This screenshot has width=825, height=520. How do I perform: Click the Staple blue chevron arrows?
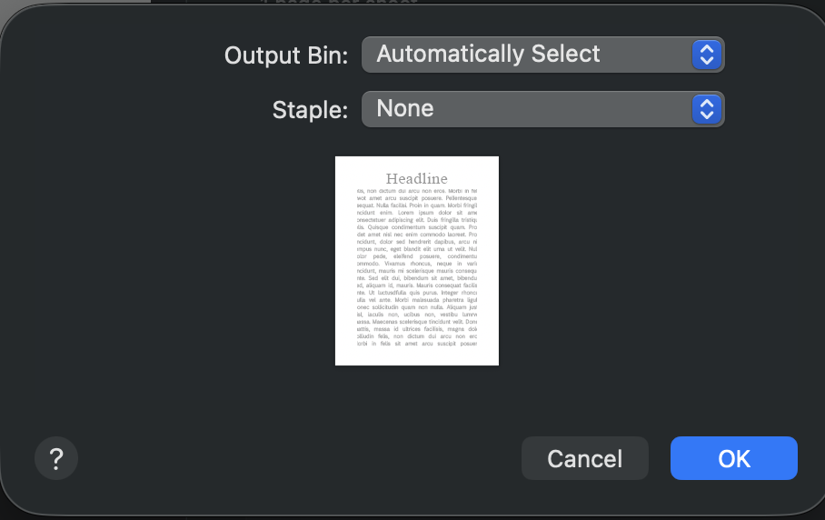(707, 109)
